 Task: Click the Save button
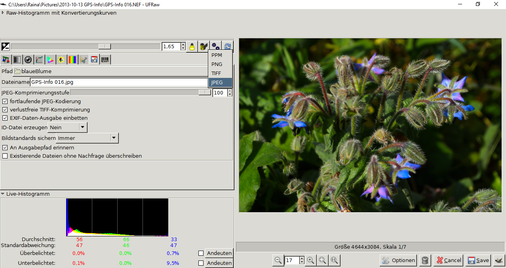coord(478,260)
